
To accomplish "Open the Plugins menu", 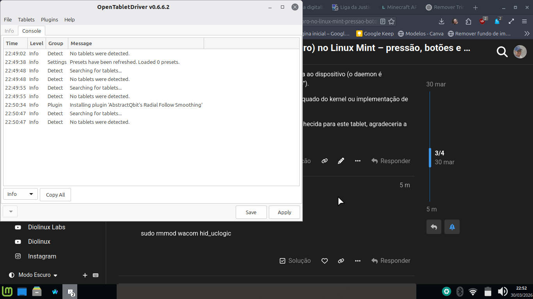I will pyautogui.click(x=50, y=19).
